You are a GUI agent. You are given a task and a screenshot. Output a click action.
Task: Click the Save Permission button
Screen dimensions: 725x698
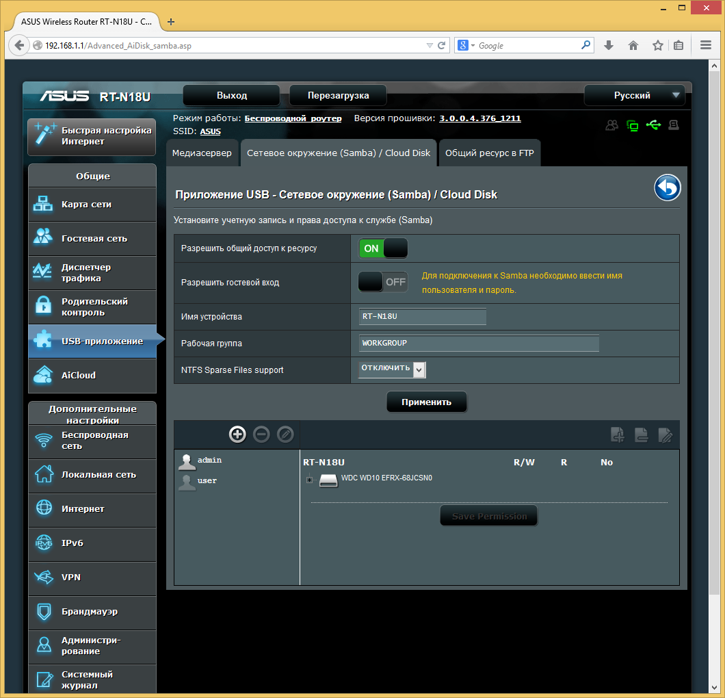(489, 516)
